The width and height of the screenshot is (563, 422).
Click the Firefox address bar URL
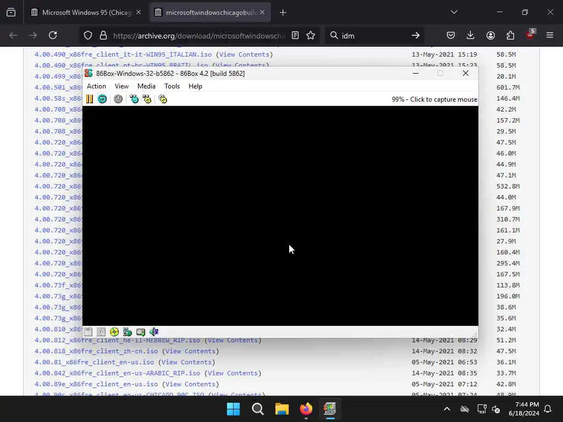click(x=198, y=36)
